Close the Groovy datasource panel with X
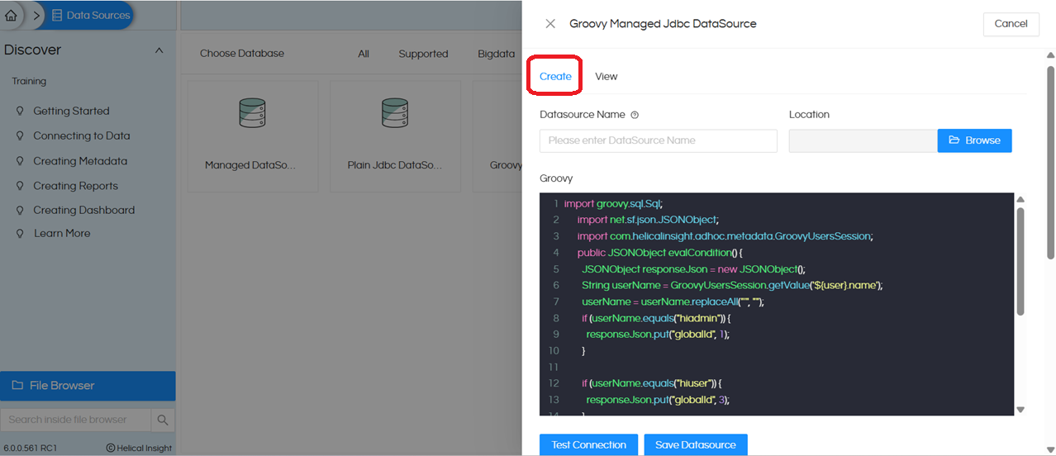This screenshot has height=456, width=1056. coord(550,24)
